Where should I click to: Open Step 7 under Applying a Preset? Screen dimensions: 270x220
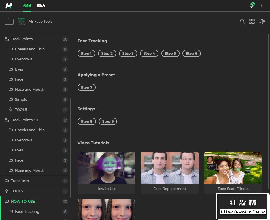[87, 87]
